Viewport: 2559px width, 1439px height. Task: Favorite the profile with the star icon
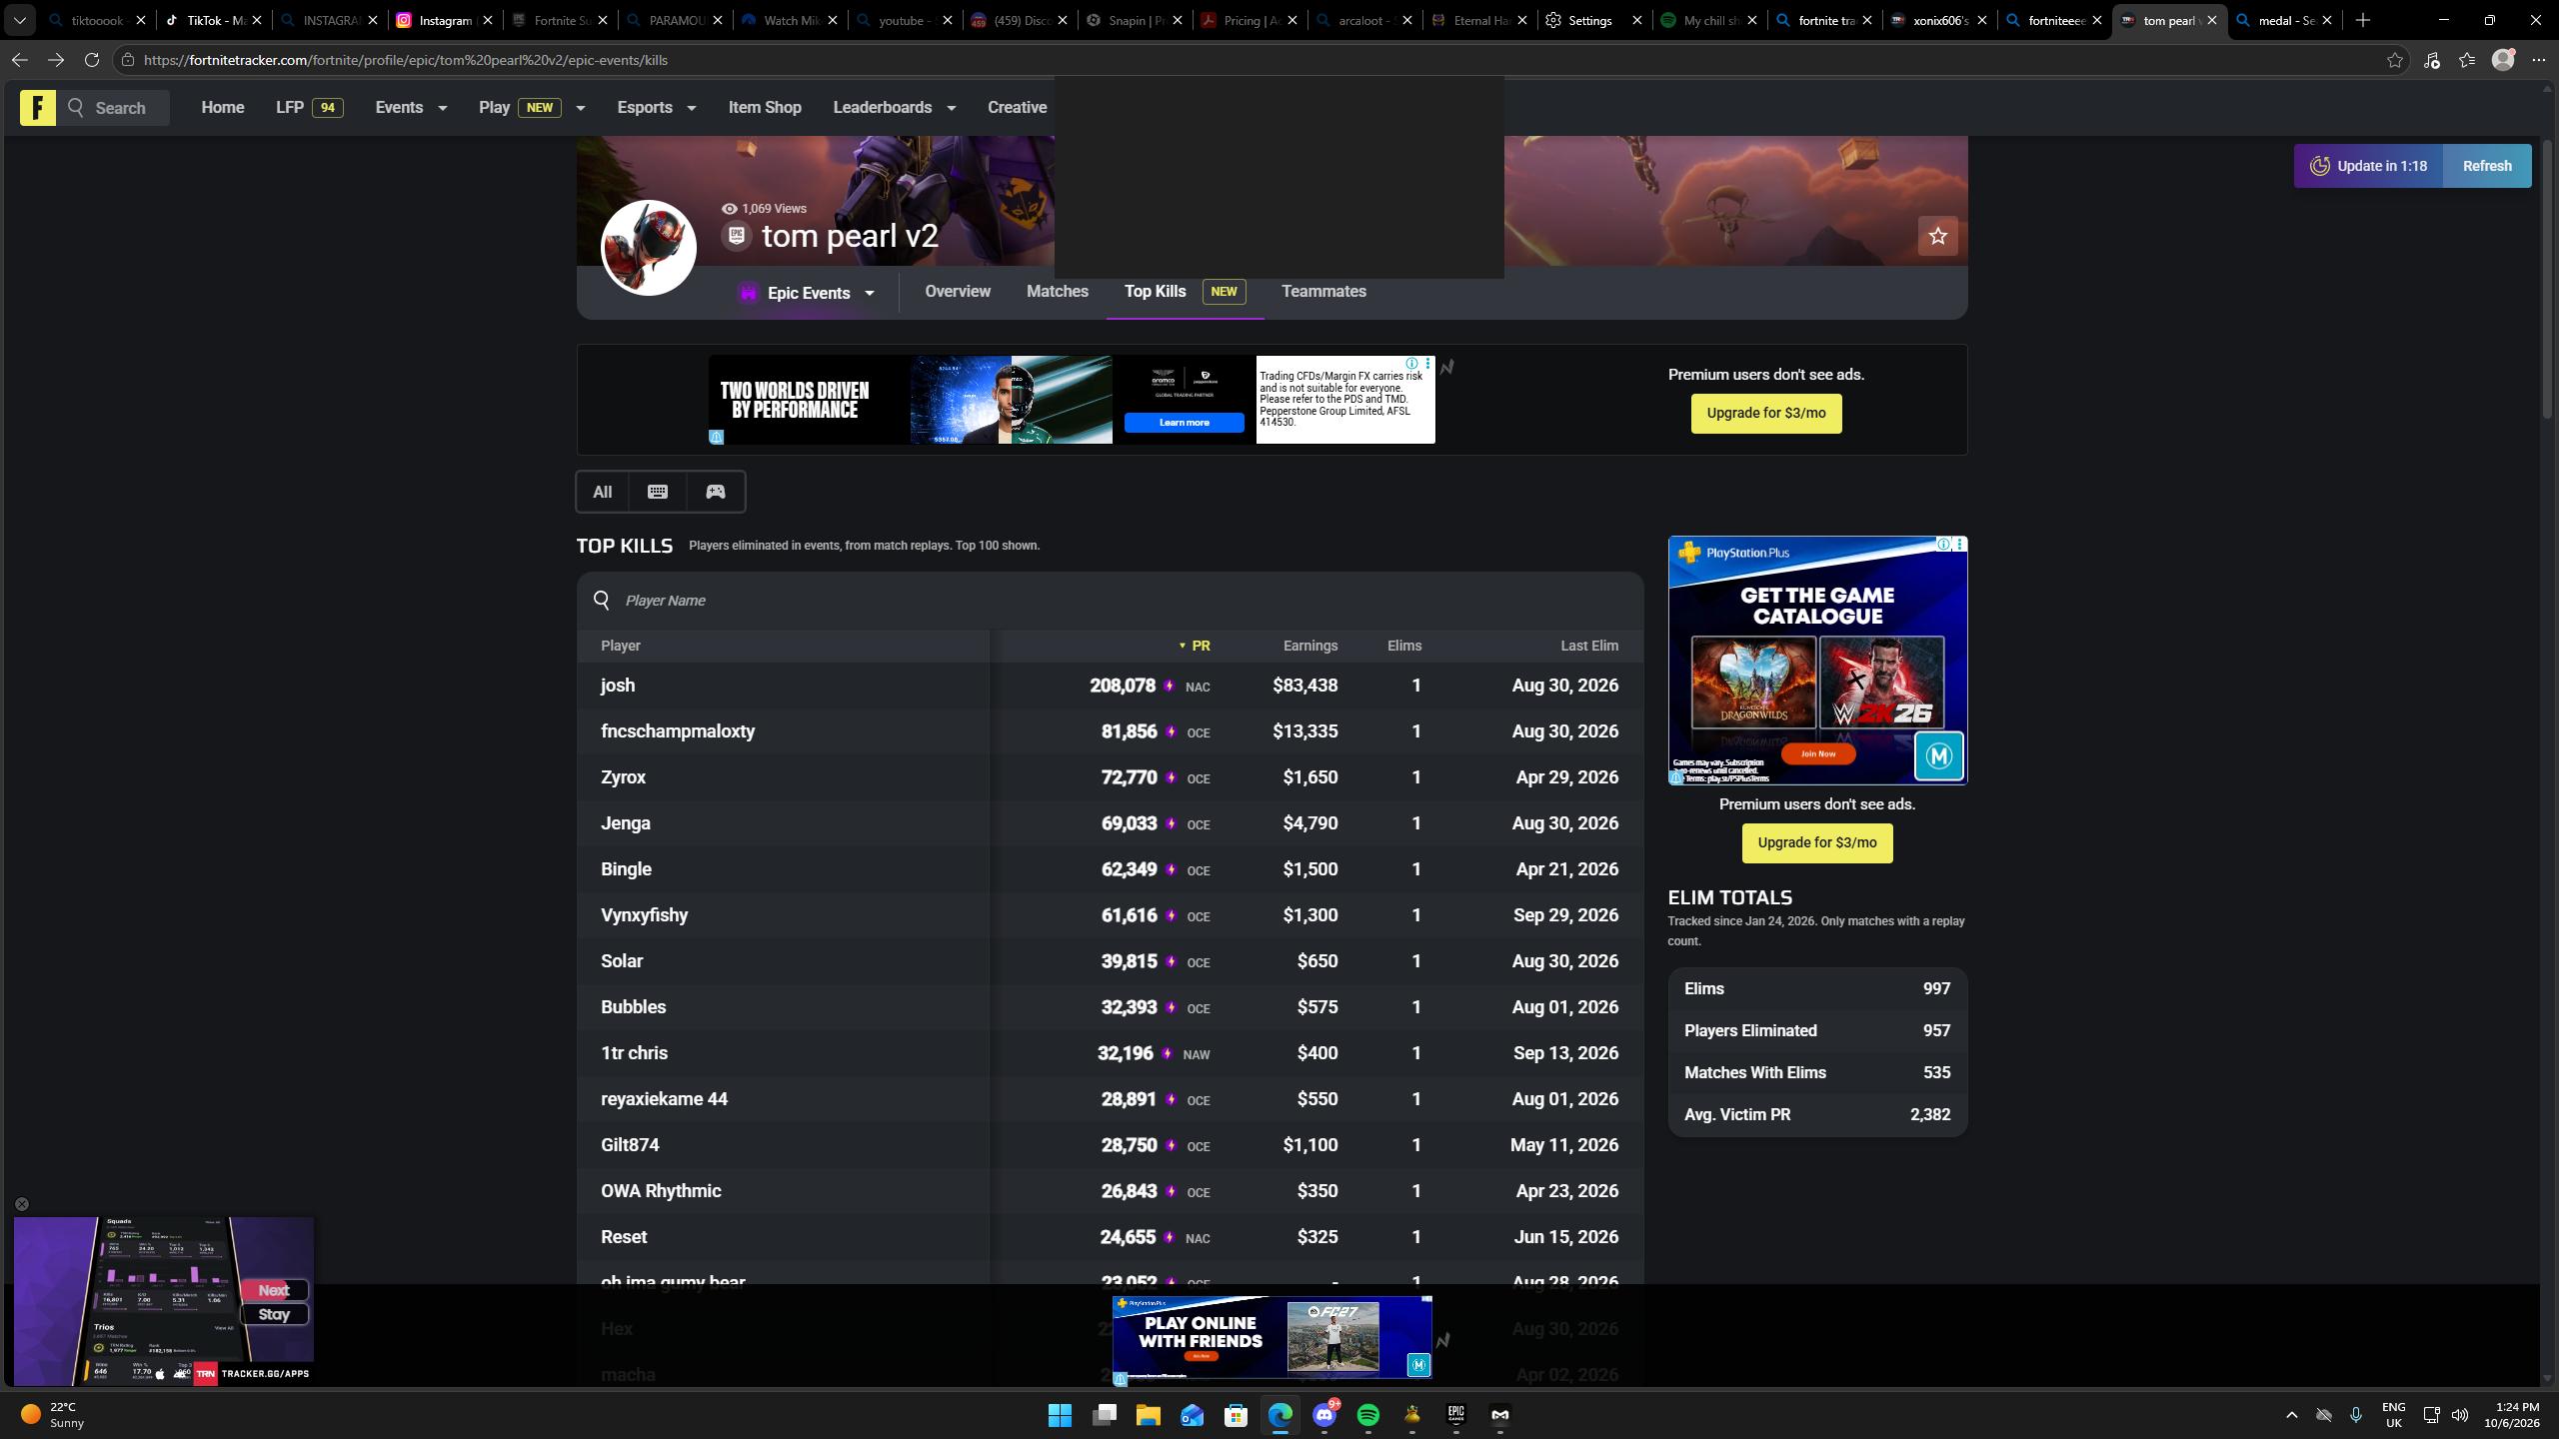click(x=1937, y=236)
